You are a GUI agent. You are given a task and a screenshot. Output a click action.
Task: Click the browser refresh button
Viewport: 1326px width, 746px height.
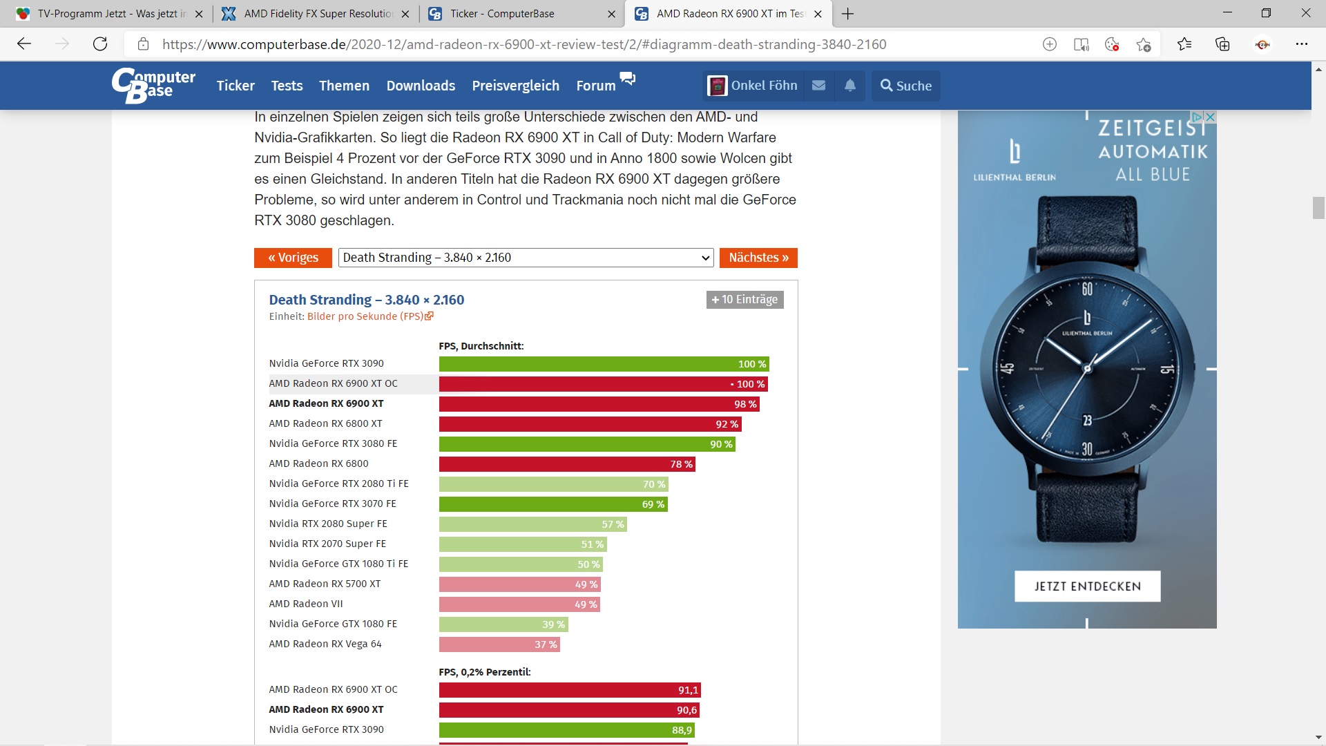[x=100, y=44]
